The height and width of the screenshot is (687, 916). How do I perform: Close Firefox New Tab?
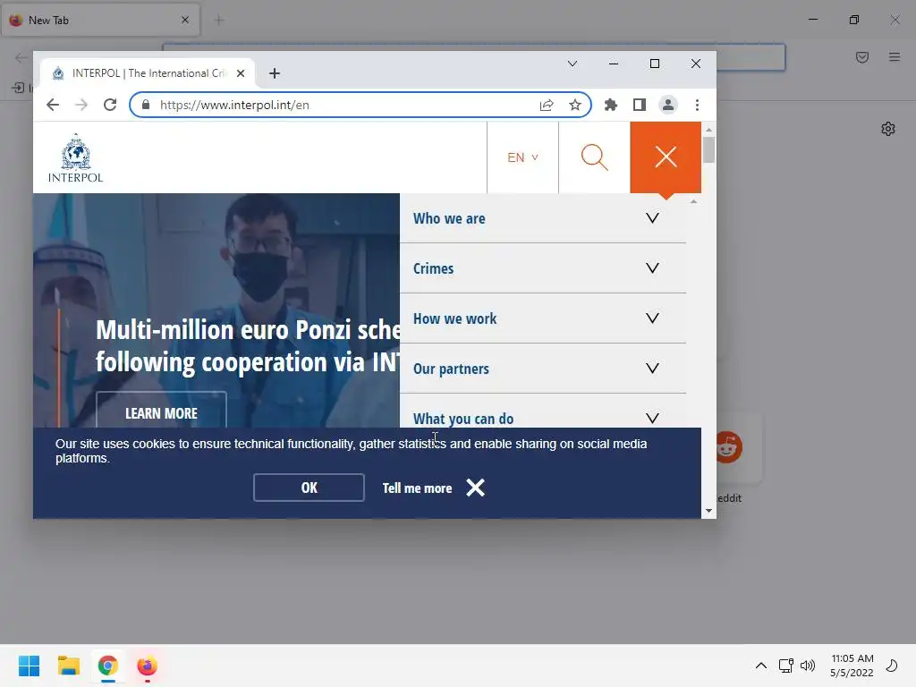[x=185, y=20]
